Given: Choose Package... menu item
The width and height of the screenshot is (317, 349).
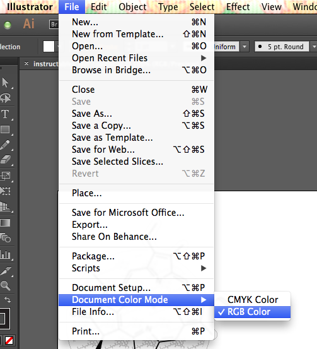Looking at the screenshot, I should tap(136, 256).
